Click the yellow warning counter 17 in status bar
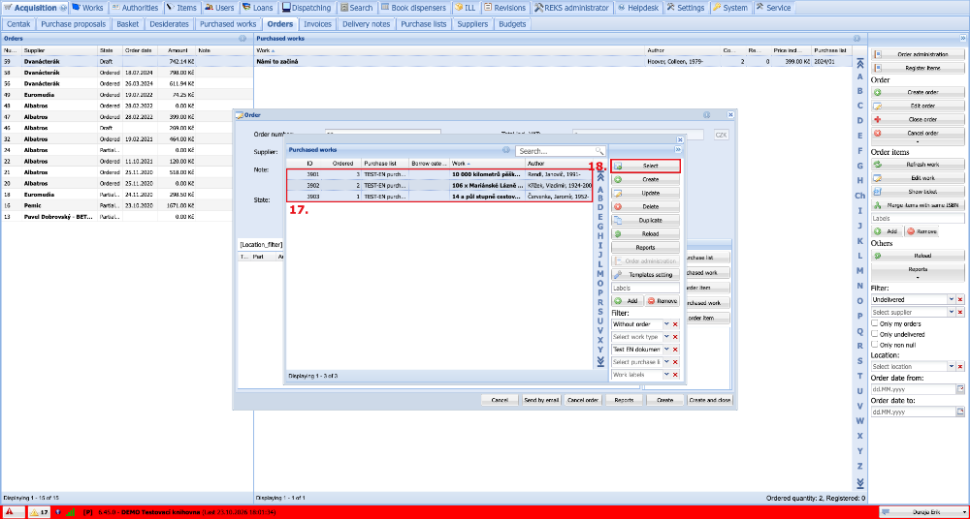The height and width of the screenshot is (519, 970). coord(39,512)
